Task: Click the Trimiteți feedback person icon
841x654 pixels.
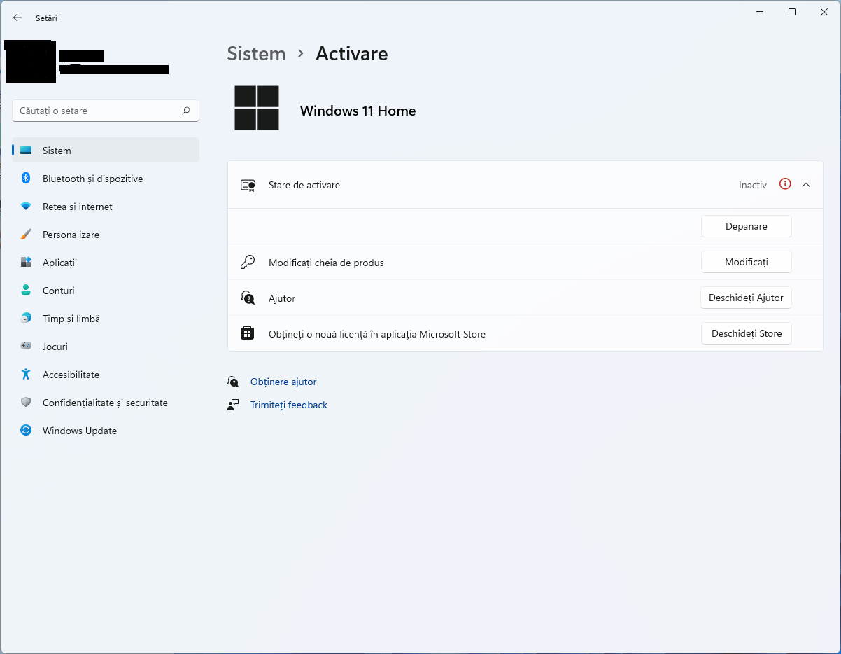Action: (233, 405)
